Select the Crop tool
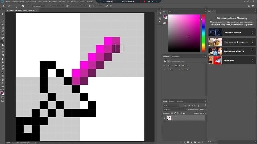This screenshot has height=144, width=257. 3,28
